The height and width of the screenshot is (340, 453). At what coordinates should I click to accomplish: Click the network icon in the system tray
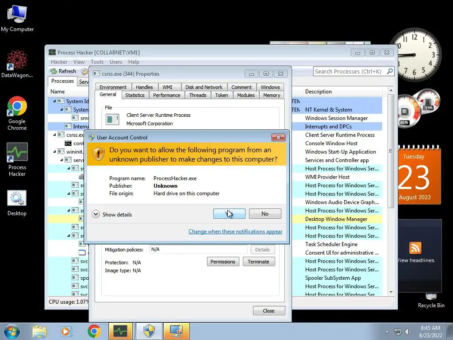tap(398, 332)
